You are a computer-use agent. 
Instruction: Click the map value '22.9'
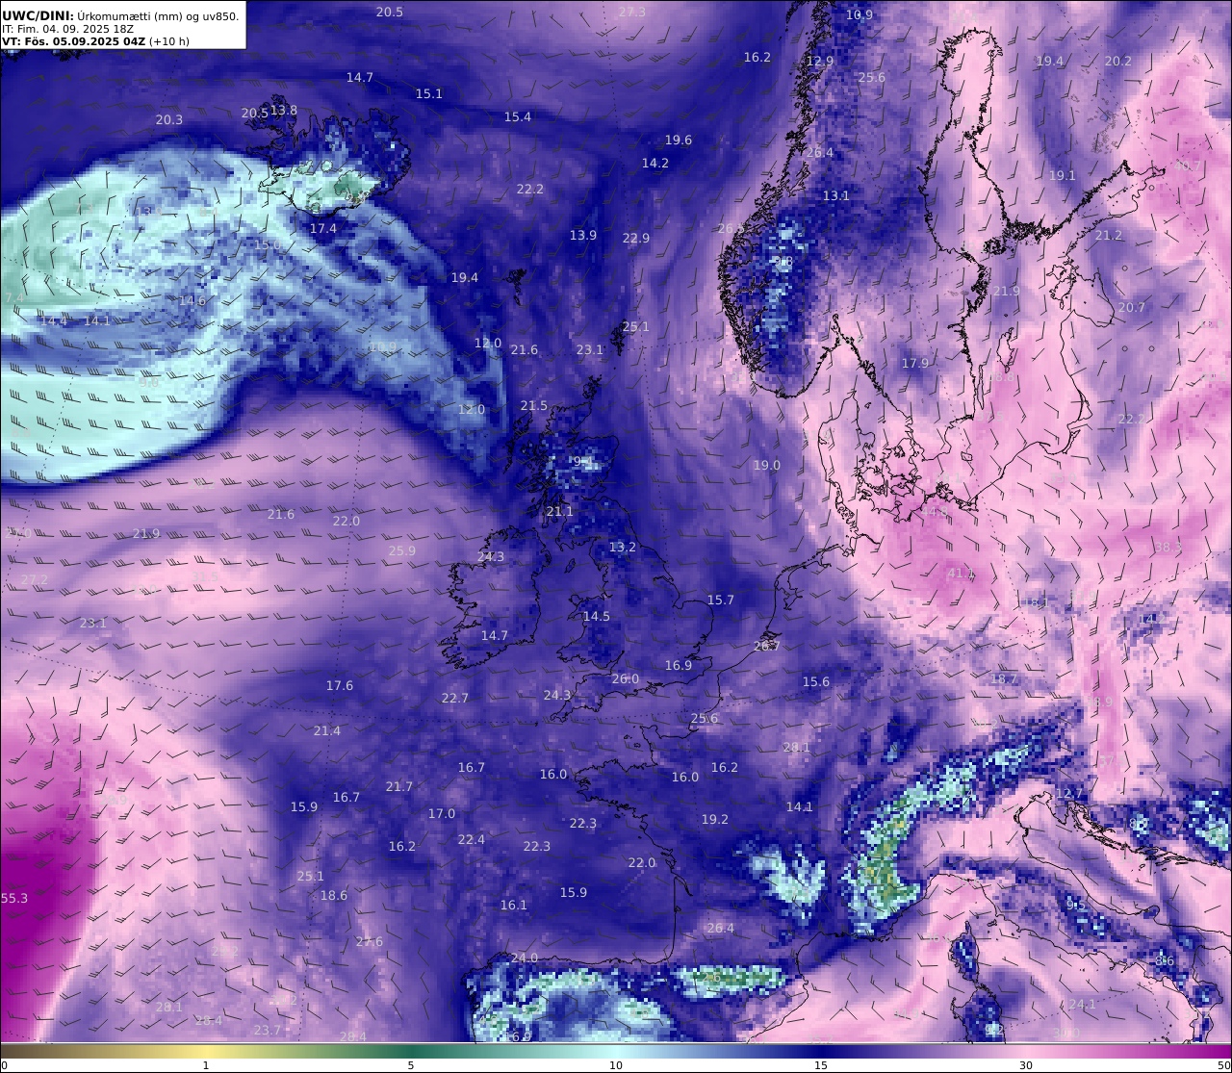(636, 239)
